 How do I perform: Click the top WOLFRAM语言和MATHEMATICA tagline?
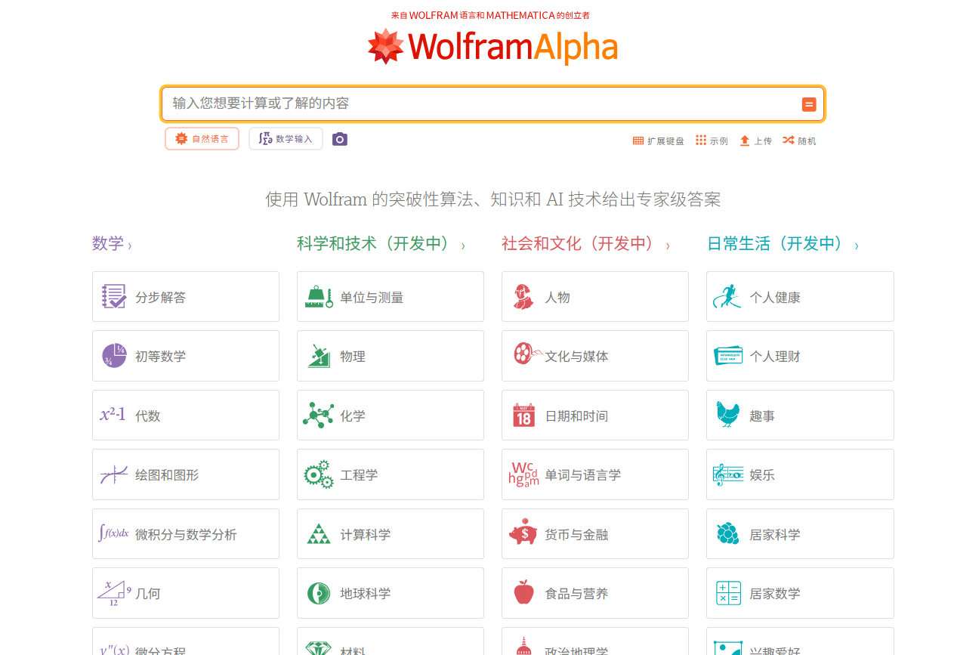pos(490,15)
